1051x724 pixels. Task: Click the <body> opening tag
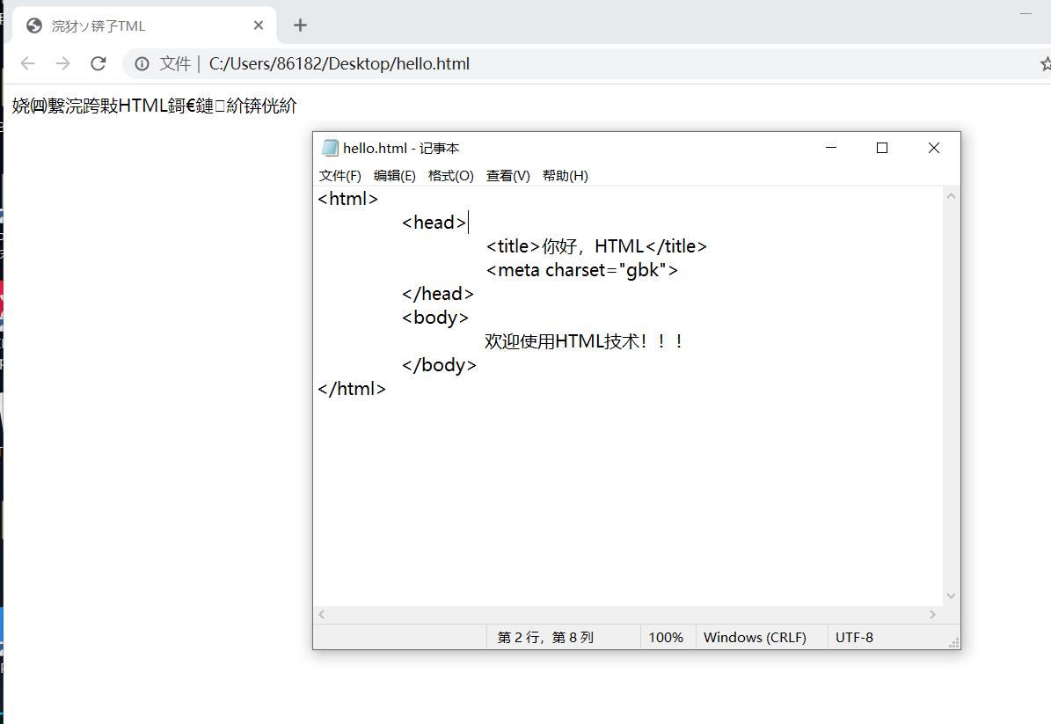point(435,318)
